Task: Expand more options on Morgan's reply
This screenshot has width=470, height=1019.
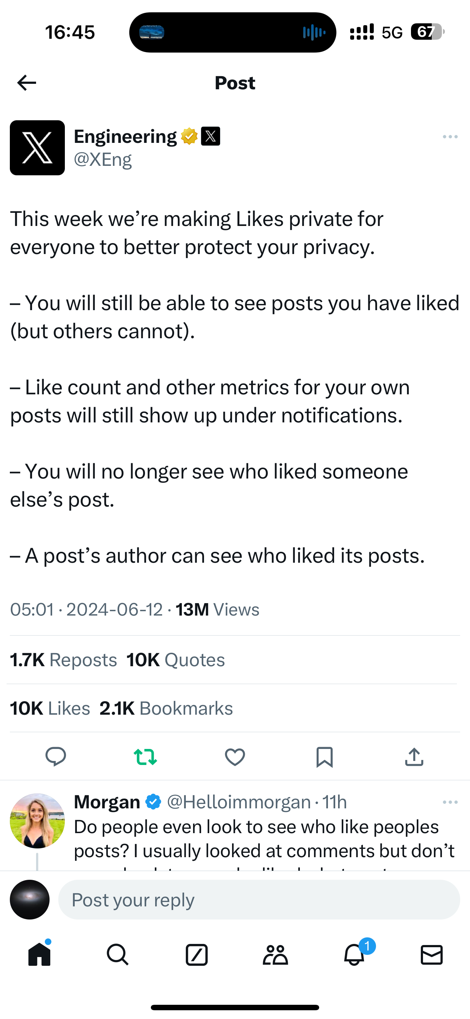Action: pos(450,802)
